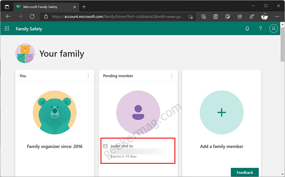Open the account manager icon
Image resolution: width=285 pixels, height=177 pixels.
point(274,28)
